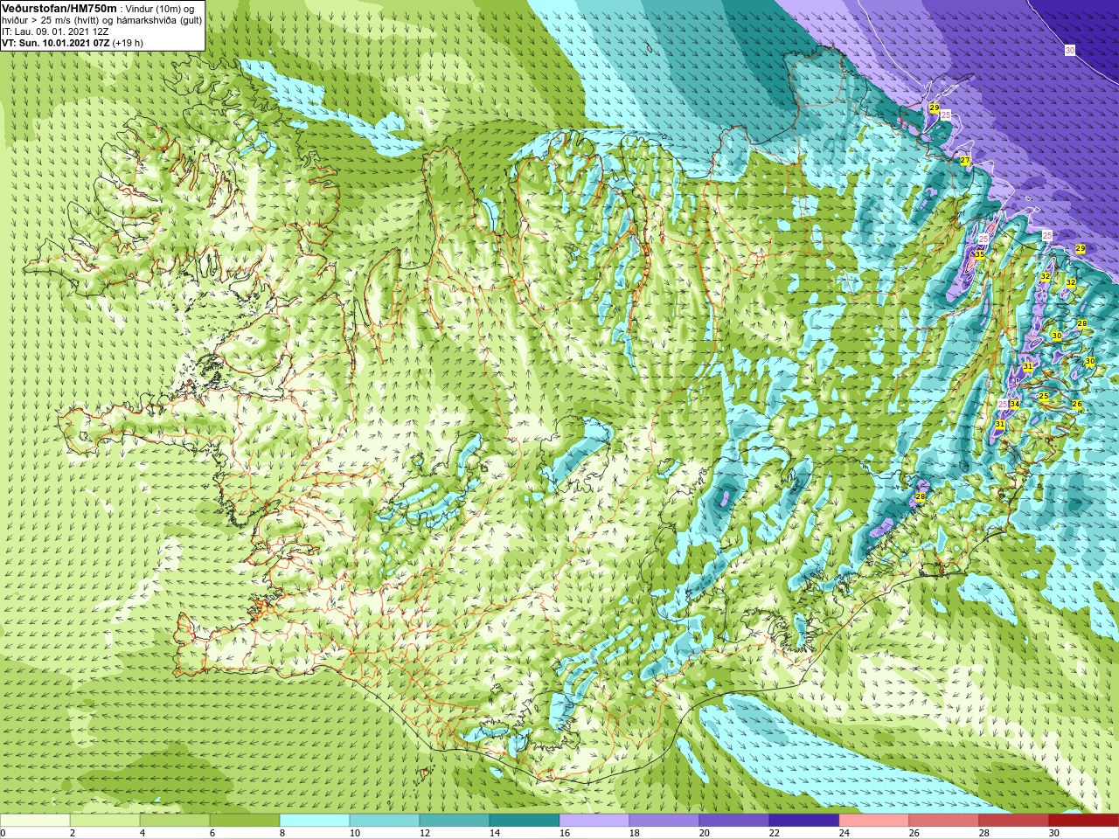Click the legend scale number '8'

tap(282, 833)
